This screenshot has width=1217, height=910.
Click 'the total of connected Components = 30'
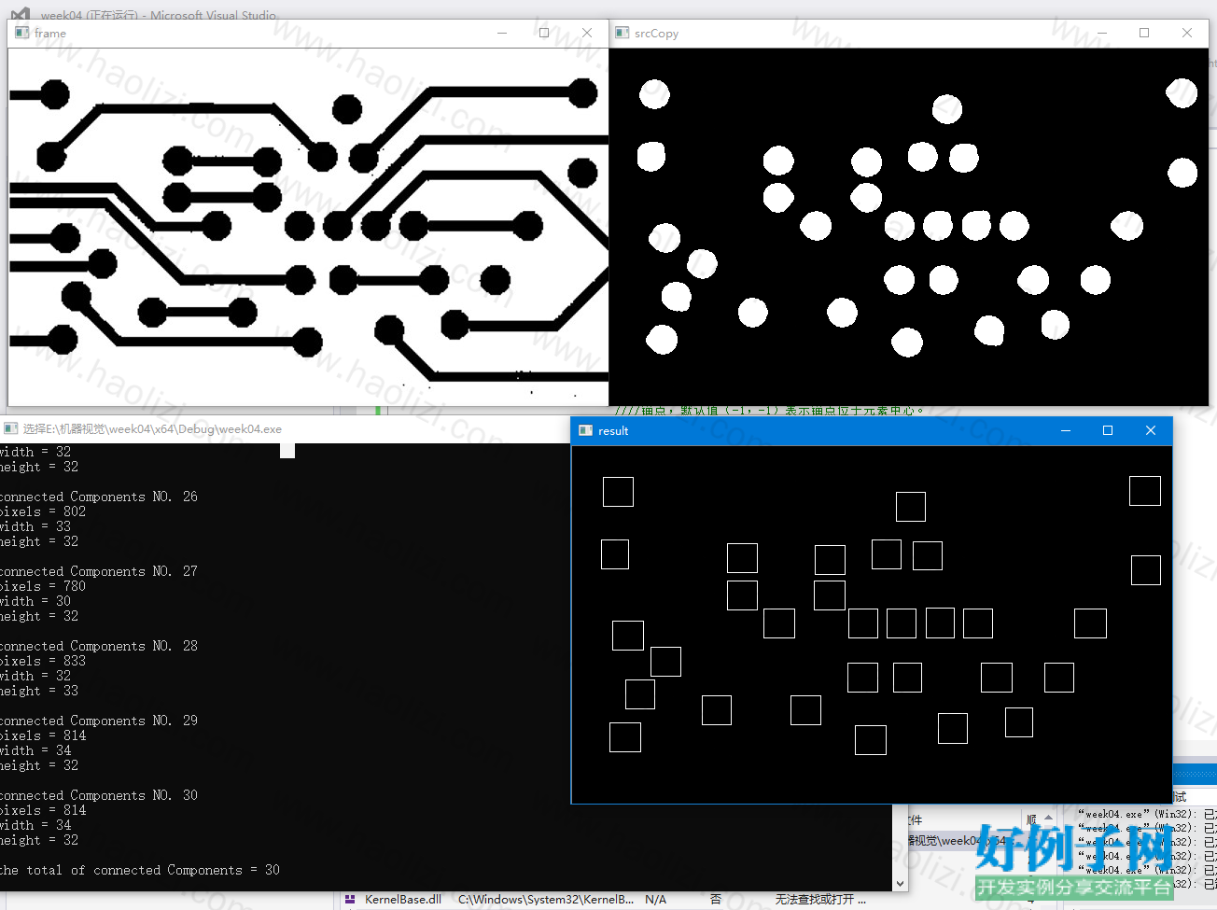click(140, 870)
